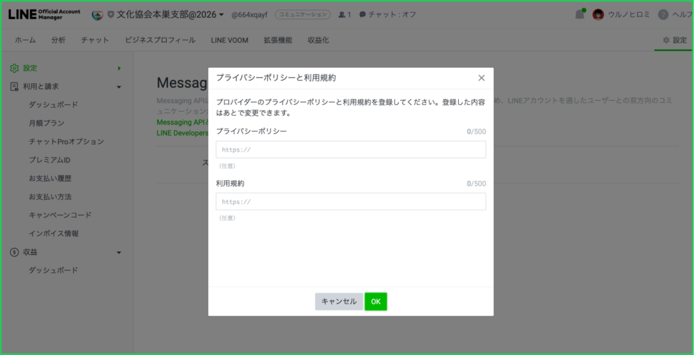Click the キャンセル button
Viewport: 694px width, 355px height.
click(x=339, y=301)
